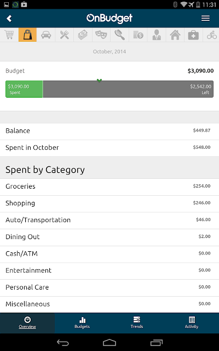The image size is (219, 351).
Task: Tap the Android home navigation button
Action: pos(109,342)
